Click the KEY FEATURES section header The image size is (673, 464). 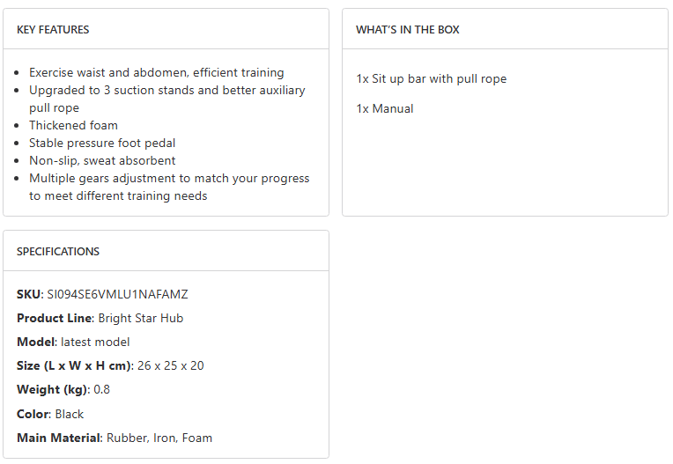(x=53, y=30)
